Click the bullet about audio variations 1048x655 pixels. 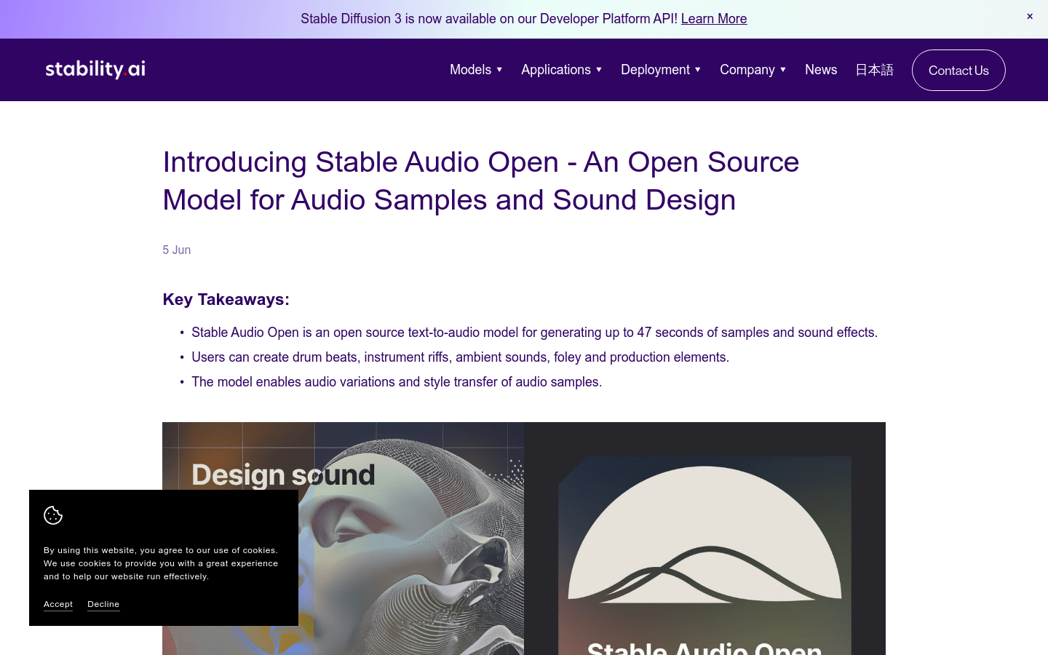(397, 382)
